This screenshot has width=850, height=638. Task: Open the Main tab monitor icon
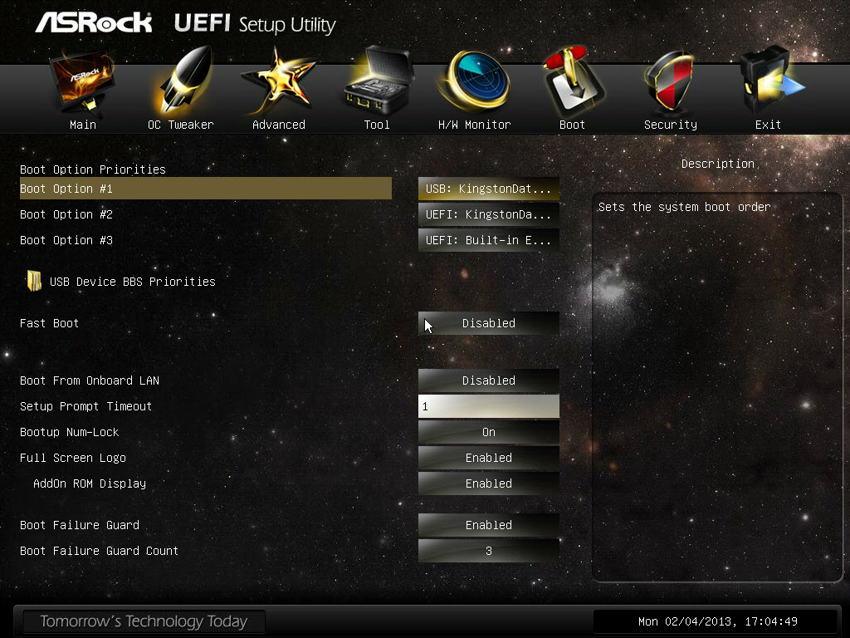82,82
